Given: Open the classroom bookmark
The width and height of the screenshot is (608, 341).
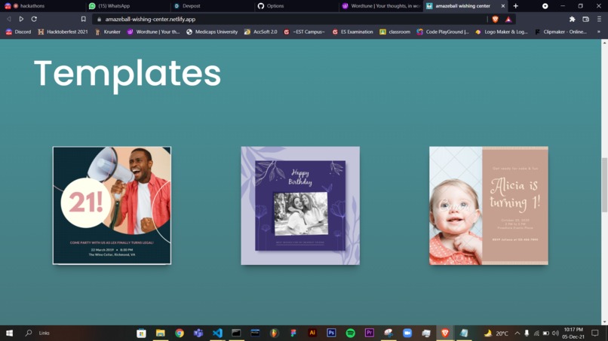Looking at the screenshot, I should pos(395,32).
